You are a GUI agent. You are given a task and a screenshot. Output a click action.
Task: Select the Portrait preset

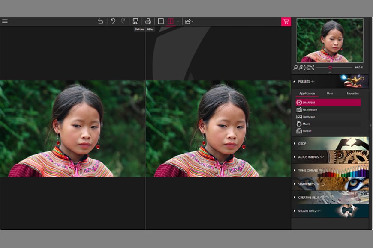click(x=307, y=131)
